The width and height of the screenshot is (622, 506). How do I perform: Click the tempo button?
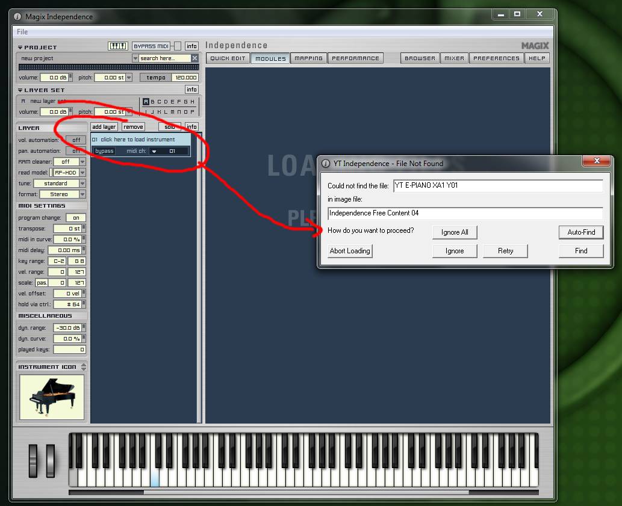[x=156, y=78]
